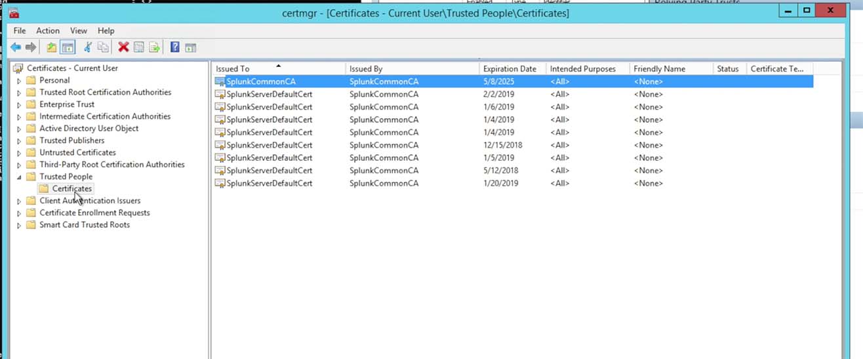Click the Cut scissors icon
Image resolution: width=863 pixels, height=359 pixels.
pyautogui.click(x=87, y=47)
